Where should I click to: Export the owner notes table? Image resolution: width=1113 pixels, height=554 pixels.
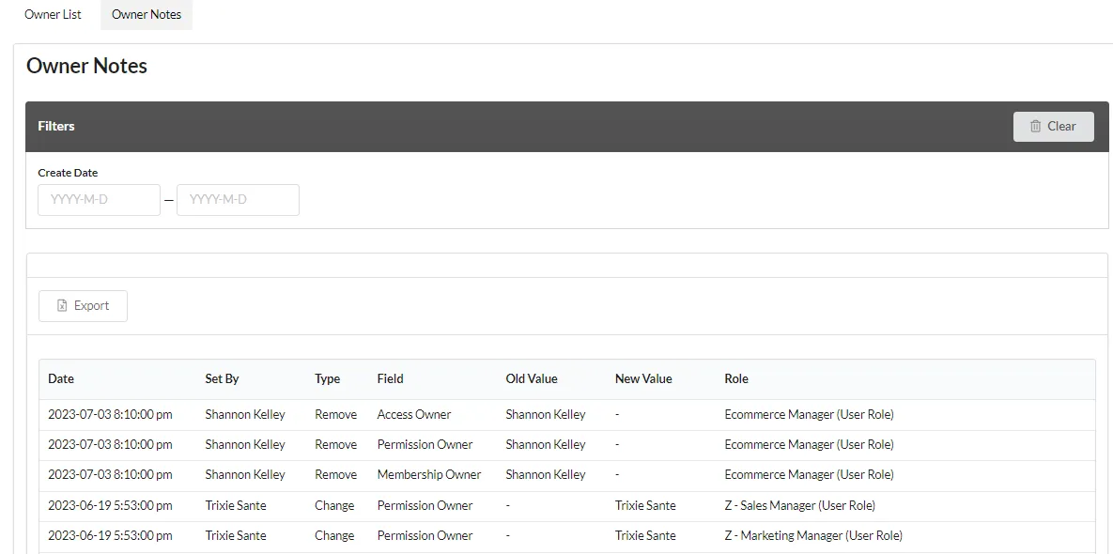[x=83, y=306]
